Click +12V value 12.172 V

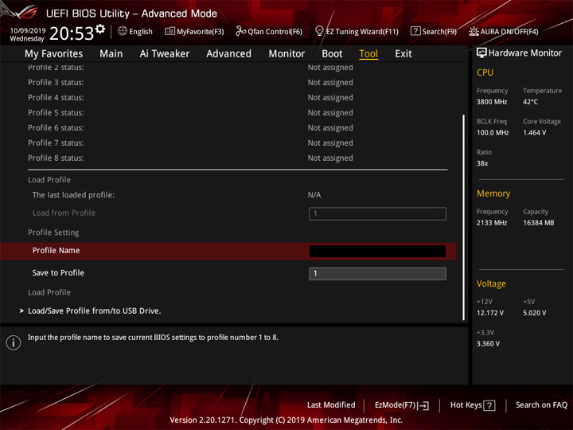(x=489, y=313)
